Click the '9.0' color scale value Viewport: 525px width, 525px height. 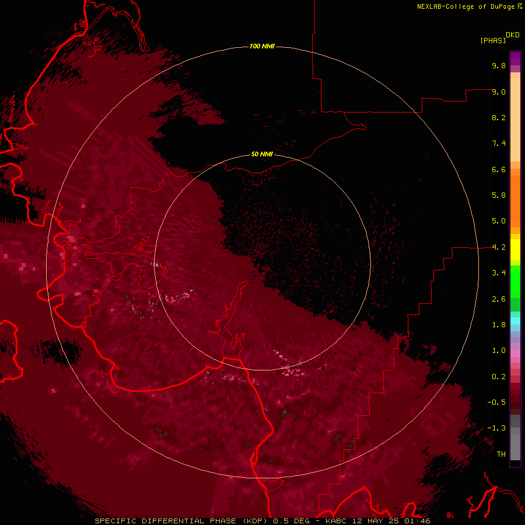[499, 92]
